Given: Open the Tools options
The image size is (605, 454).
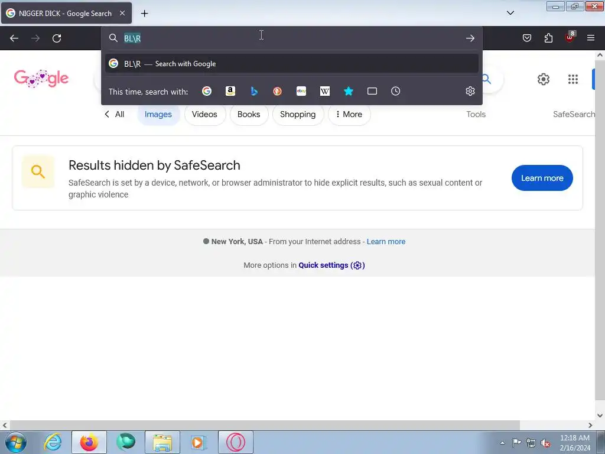Looking at the screenshot, I should 476,114.
